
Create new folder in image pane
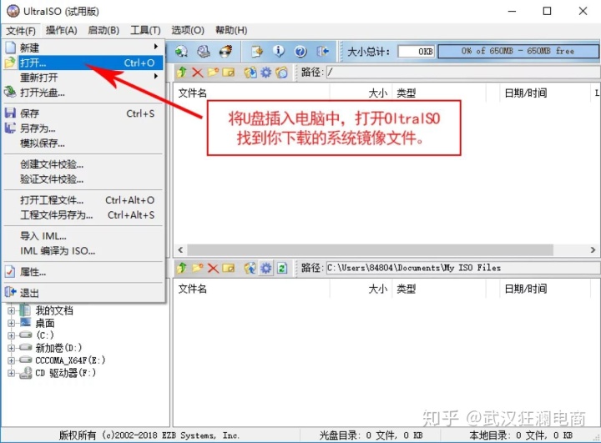point(213,72)
